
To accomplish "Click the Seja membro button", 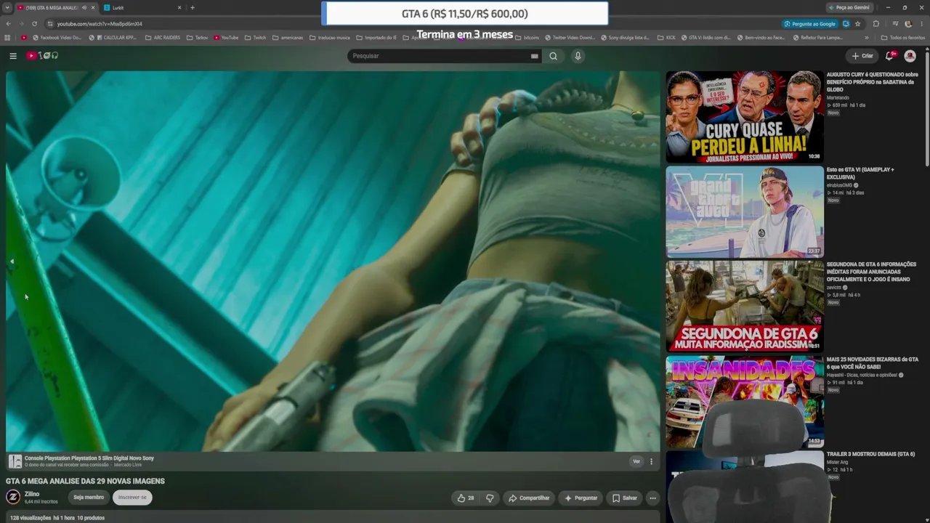I will (x=89, y=498).
